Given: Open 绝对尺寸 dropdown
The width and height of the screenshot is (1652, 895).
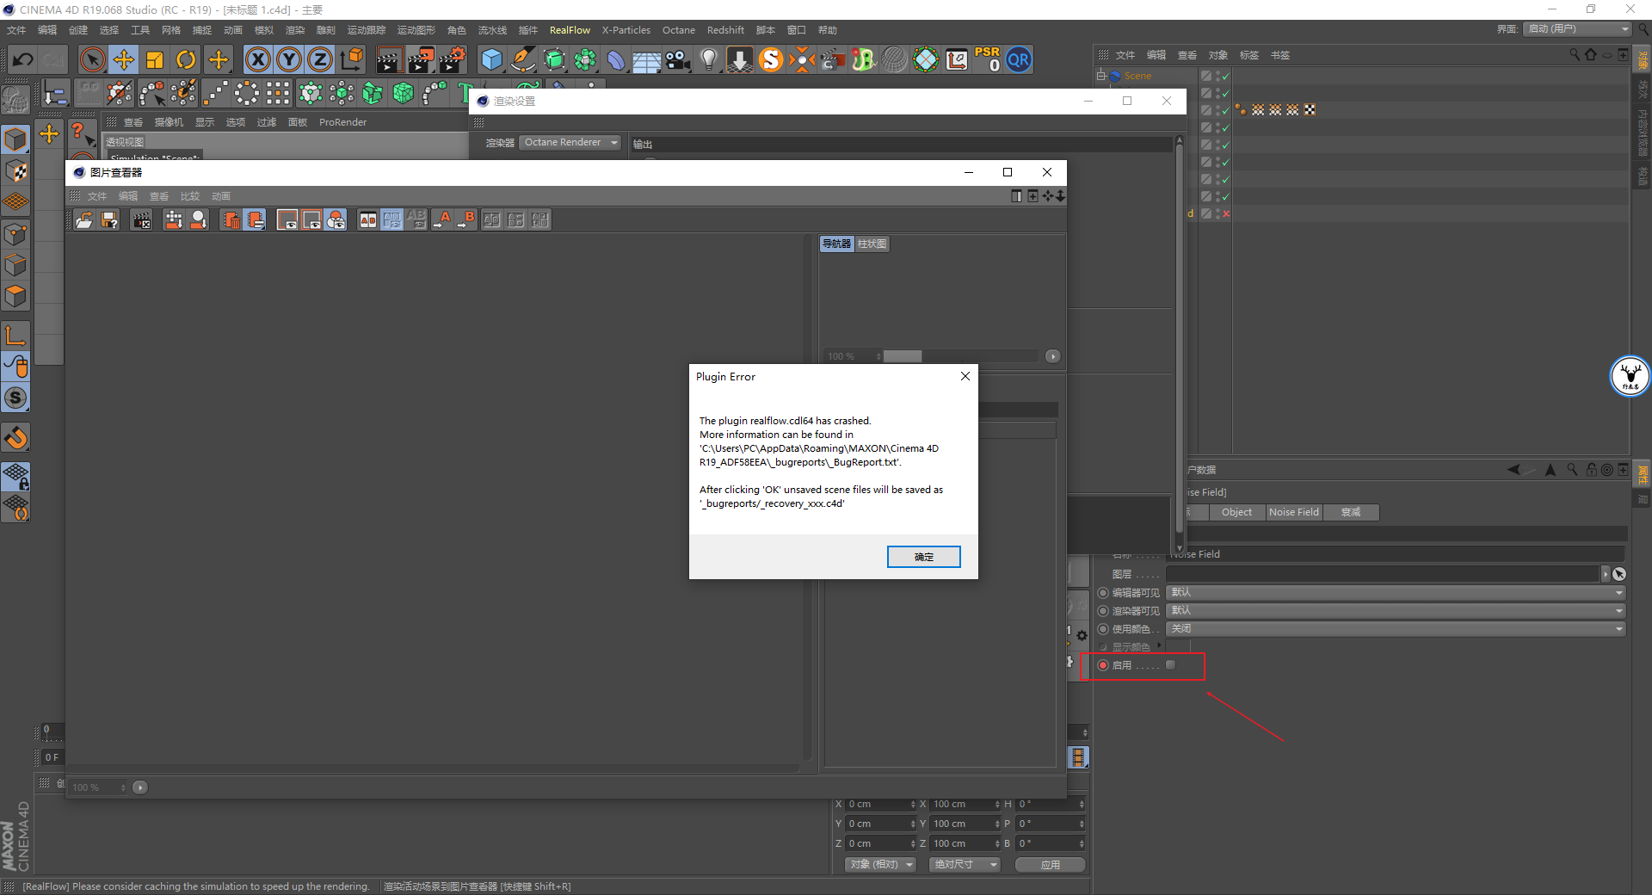Looking at the screenshot, I should [x=965, y=865].
